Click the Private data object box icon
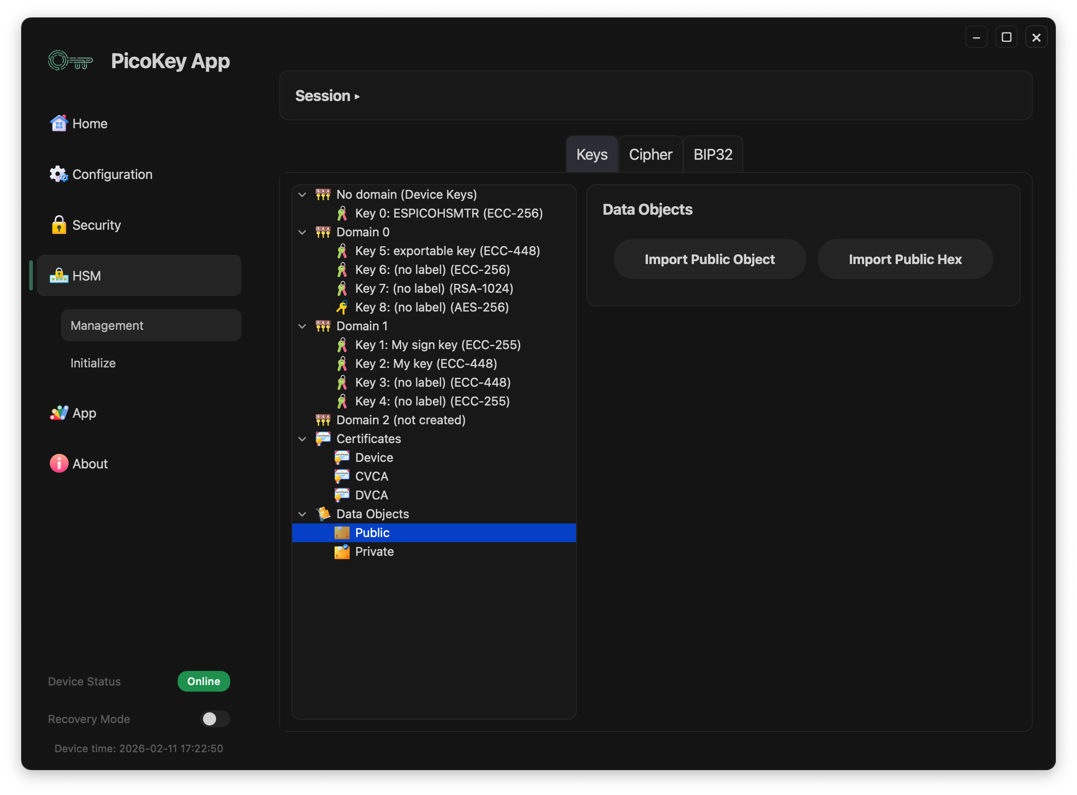This screenshot has height=795, width=1077. pos(342,552)
